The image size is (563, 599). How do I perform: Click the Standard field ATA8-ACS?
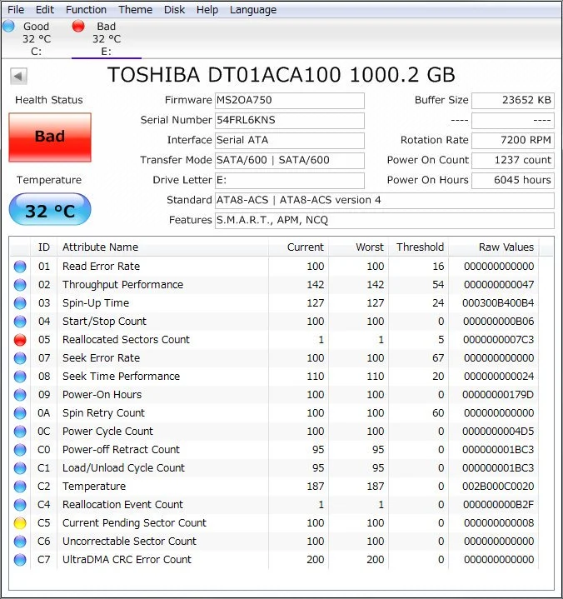click(385, 200)
